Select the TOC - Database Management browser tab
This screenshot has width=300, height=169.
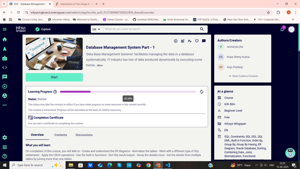click(x=30, y=4)
